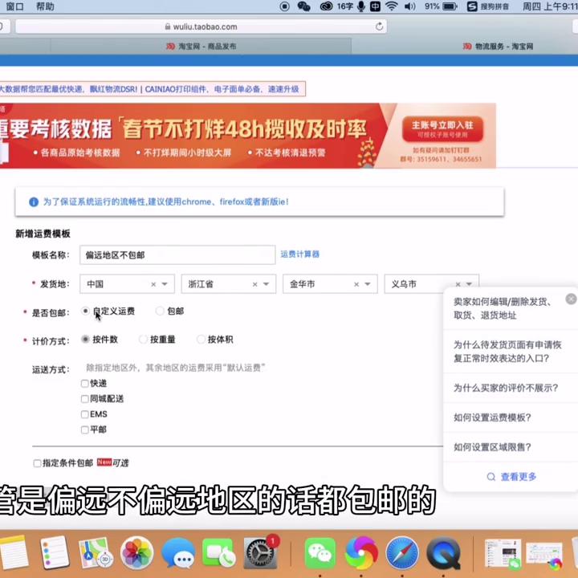The width and height of the screenshot is (578, 578).
Task: Open help link 如何设置运费模板?
Action: 492,417
